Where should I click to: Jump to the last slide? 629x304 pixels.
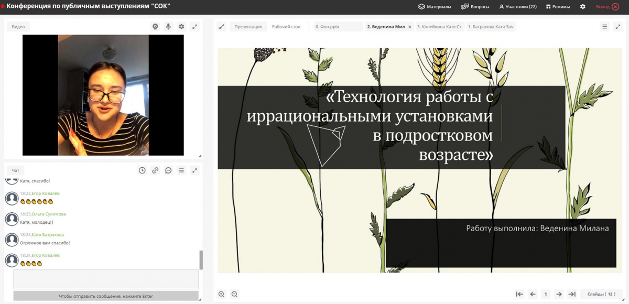point(572,295)
